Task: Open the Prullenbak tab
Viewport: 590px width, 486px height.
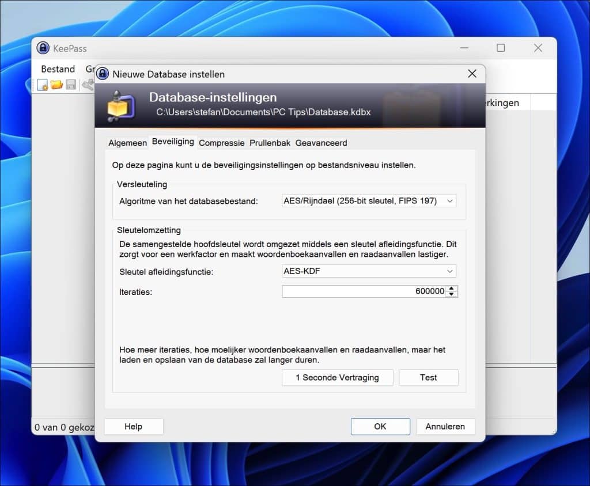Action: (x=270, y=142)
